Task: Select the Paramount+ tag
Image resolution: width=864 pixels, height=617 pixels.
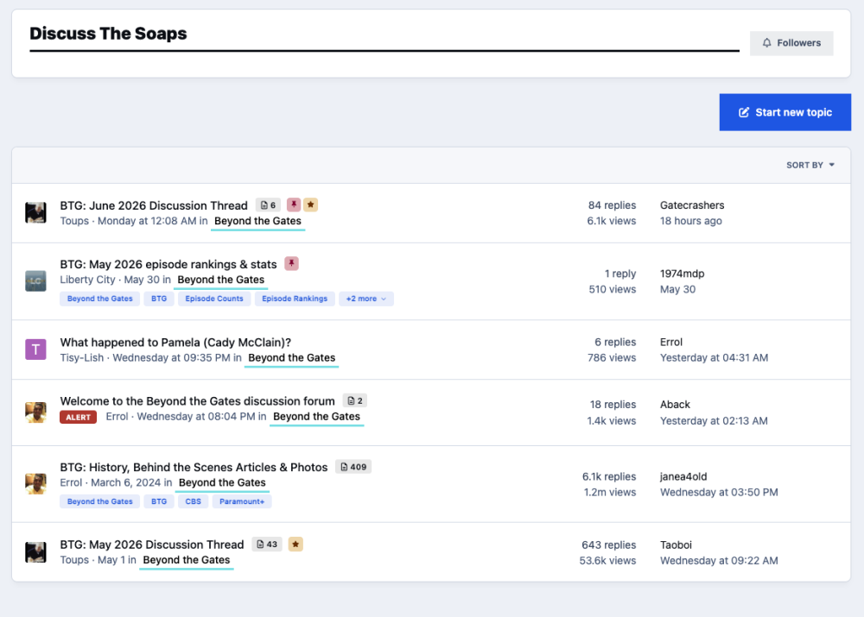Action: 242,501
